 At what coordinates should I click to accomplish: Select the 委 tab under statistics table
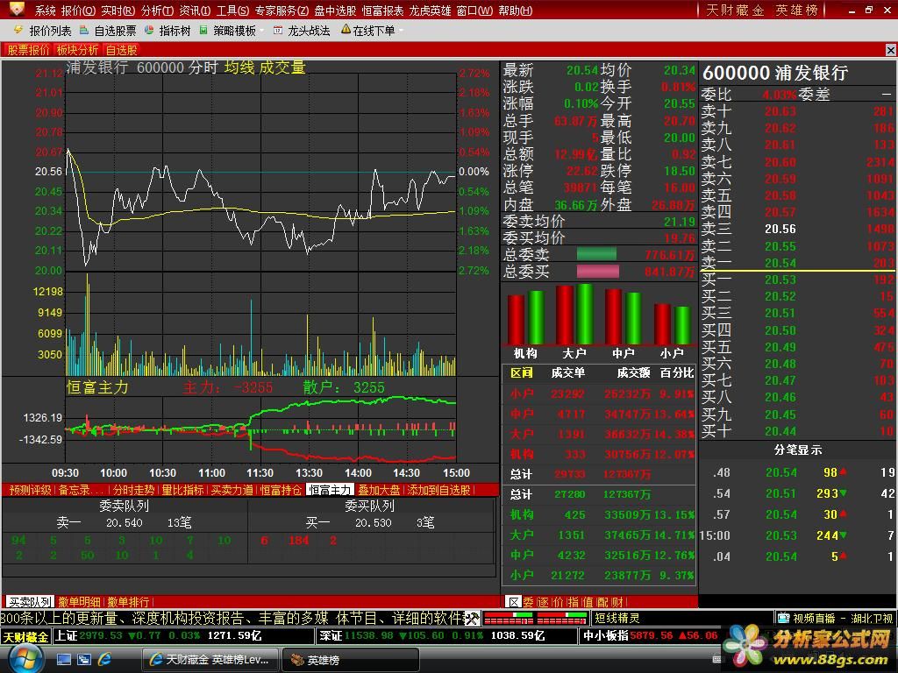[528, 601]
